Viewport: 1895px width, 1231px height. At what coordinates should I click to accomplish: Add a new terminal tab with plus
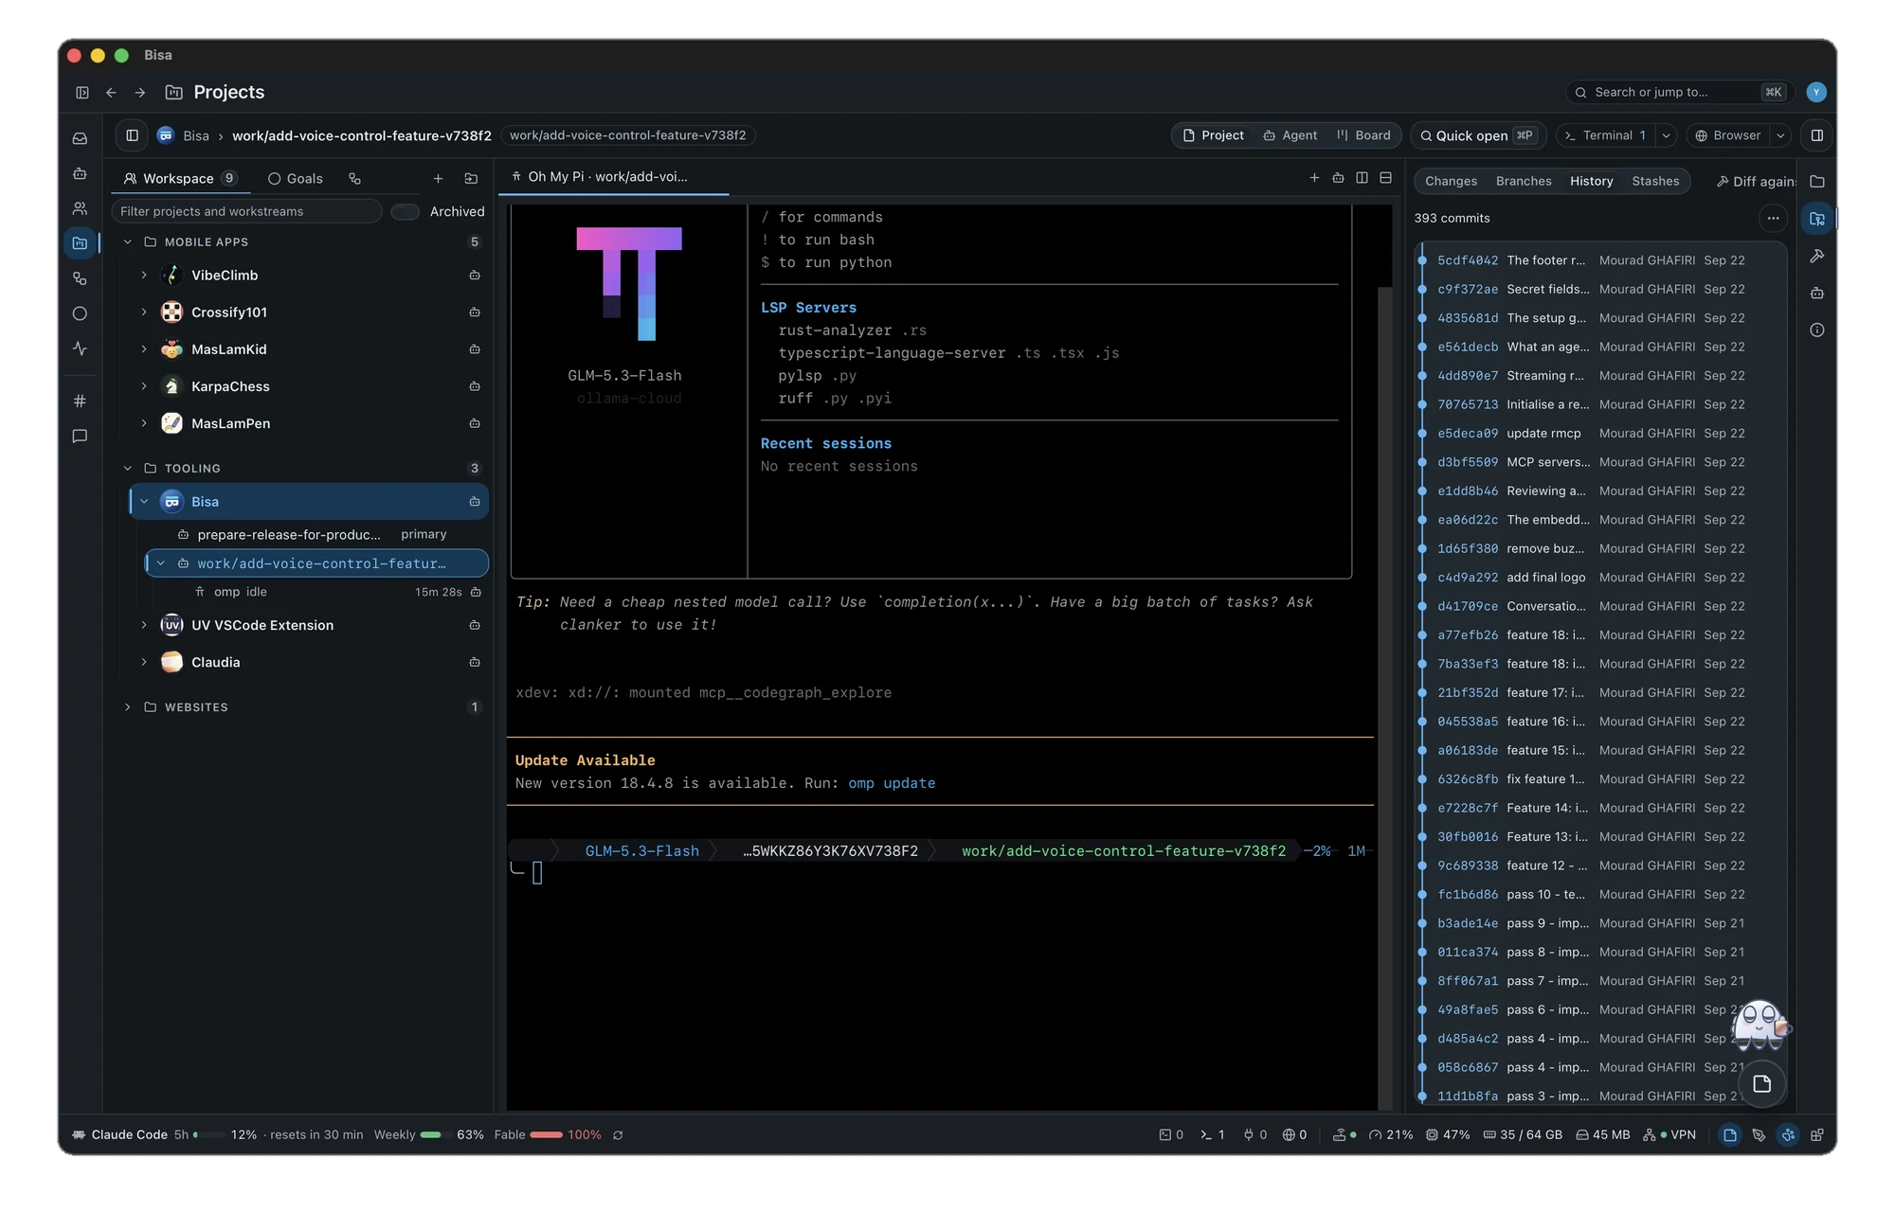pyautogui.click(x=1314, y=177)
